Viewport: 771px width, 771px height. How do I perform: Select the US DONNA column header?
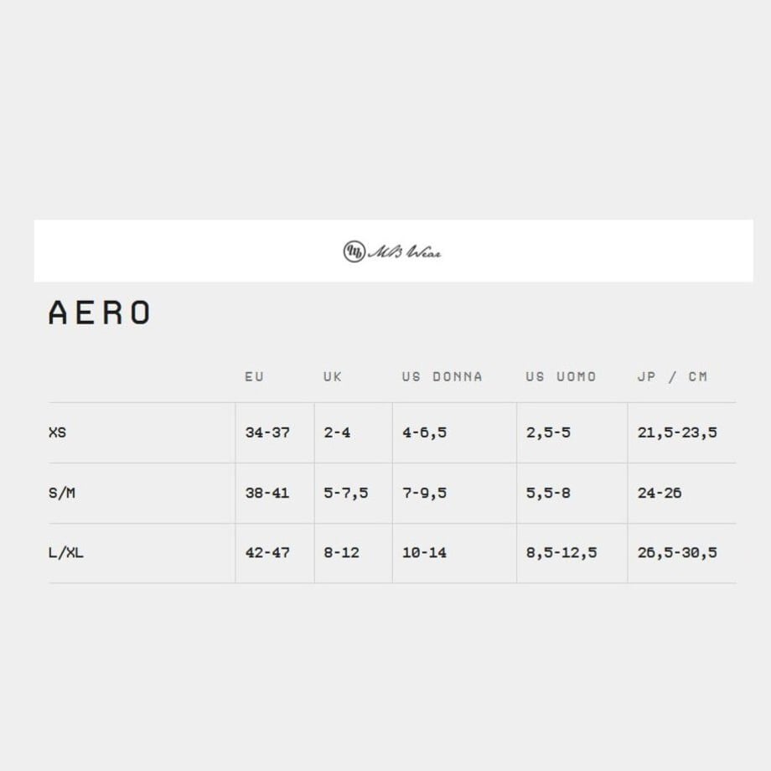click(442, 376)
